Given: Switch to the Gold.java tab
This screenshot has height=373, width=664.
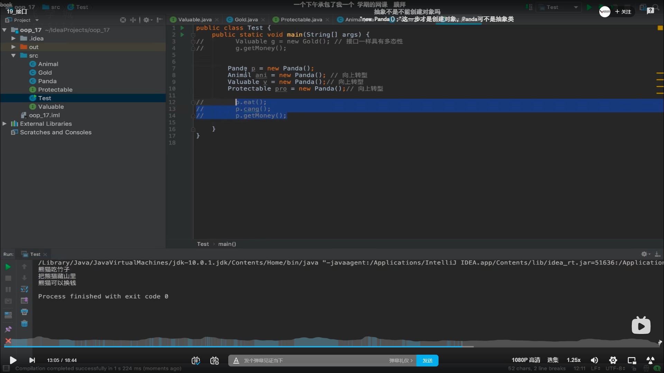Looking at the screenshot, I should click(x=246, y=20).
